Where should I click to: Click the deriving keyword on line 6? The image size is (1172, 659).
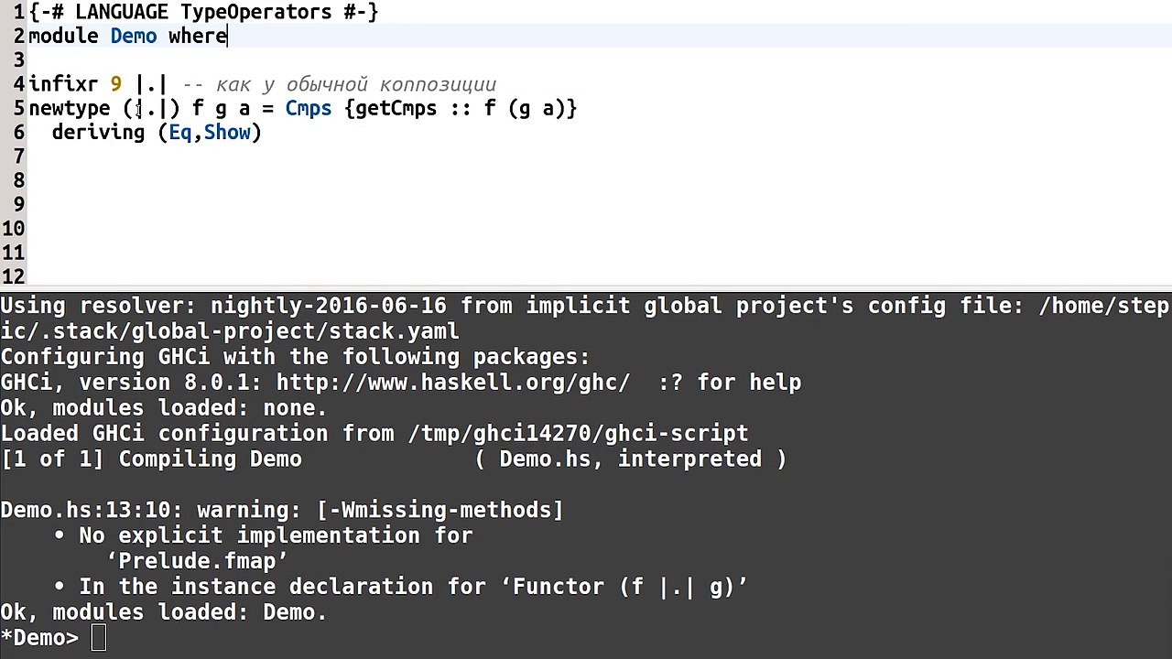(98, 133)
